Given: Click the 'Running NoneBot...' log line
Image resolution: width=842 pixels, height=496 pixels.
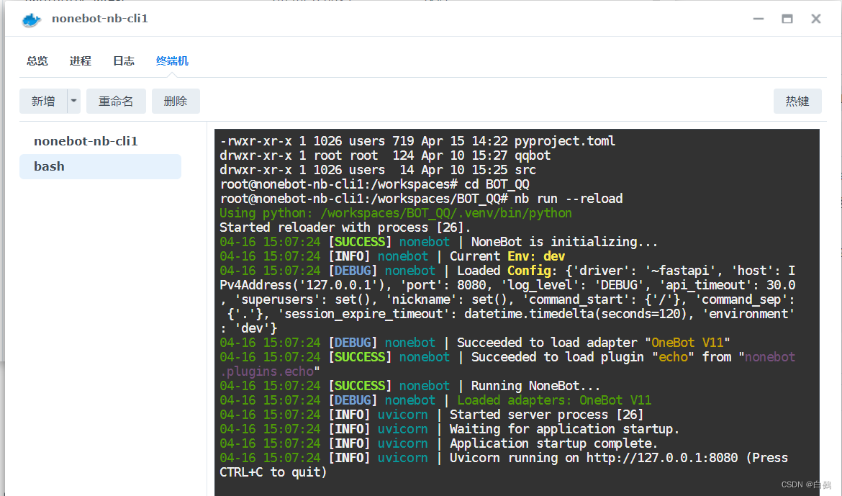Looking at the screenshot, I should tap(409, 386).
